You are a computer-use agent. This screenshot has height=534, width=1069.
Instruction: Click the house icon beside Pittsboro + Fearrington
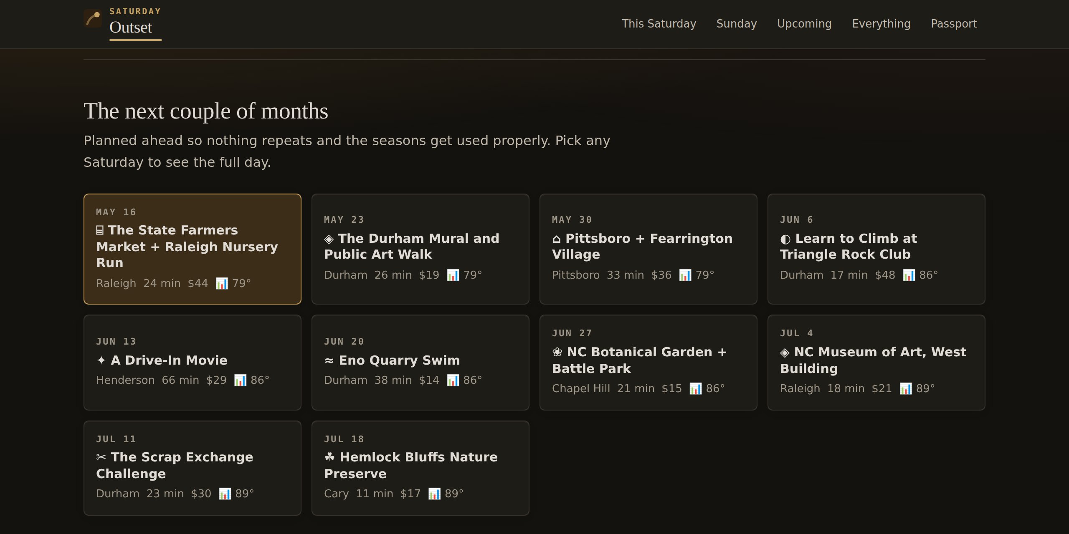click(557, 239)
